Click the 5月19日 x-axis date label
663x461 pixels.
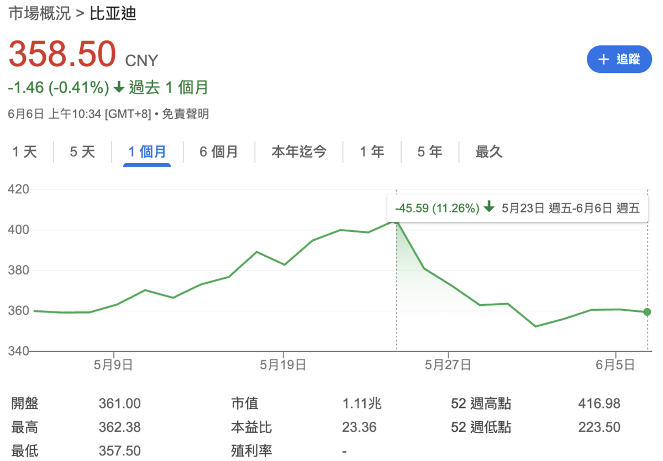click(283, 364)
